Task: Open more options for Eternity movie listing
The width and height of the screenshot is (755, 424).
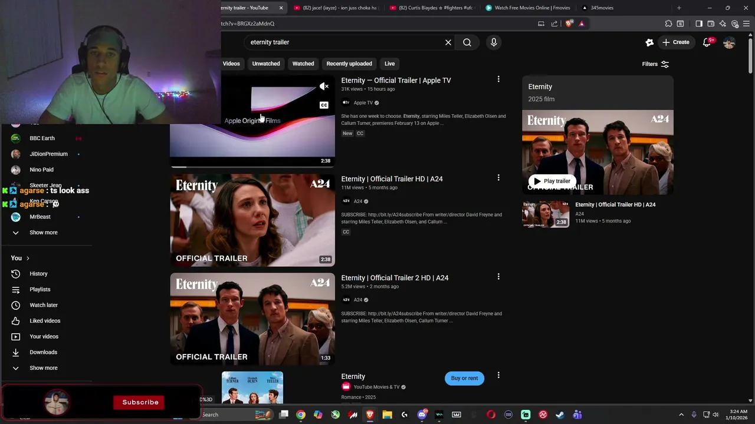Action: click(x=498, y=375)
